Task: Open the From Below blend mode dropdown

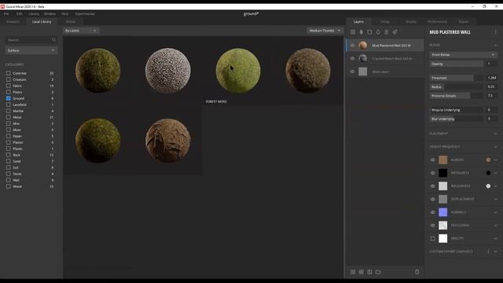Action: point(463,55)
